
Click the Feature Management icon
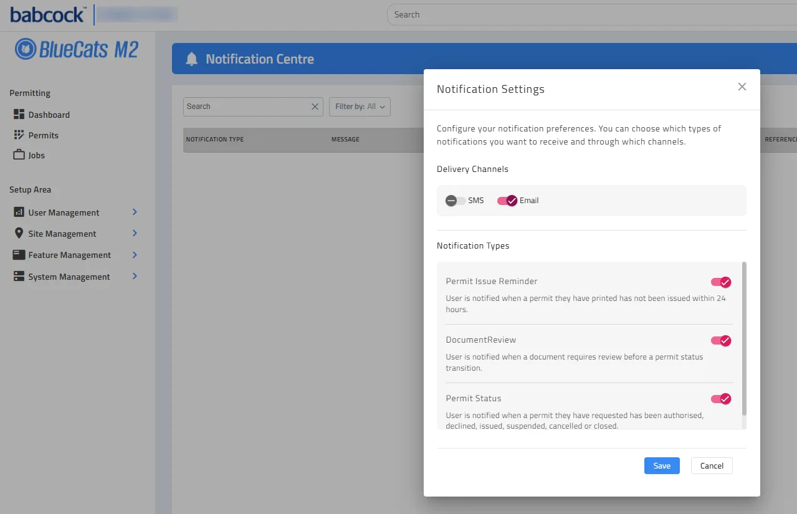tap(19, 255)
